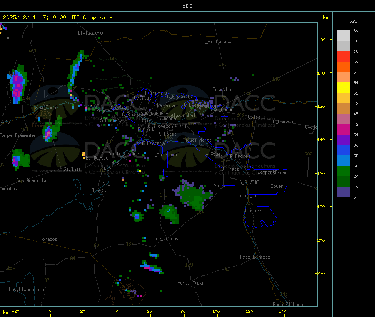Click the L_Malvinas label

[x=164, y=155]
